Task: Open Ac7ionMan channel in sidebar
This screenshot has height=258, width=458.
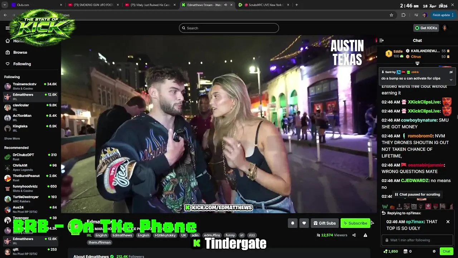Action: pos(30,118)
